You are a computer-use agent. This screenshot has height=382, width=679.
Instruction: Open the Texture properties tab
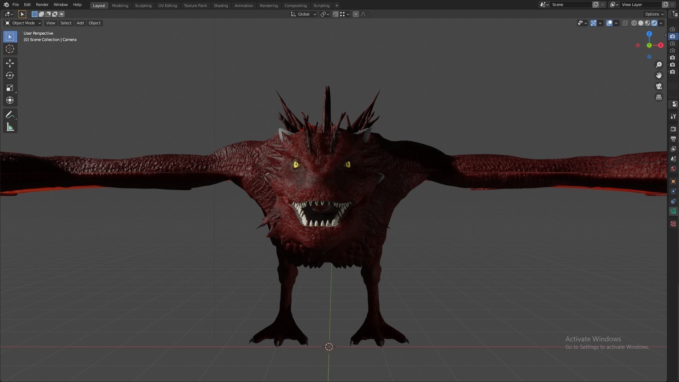(x=673, y=224)
